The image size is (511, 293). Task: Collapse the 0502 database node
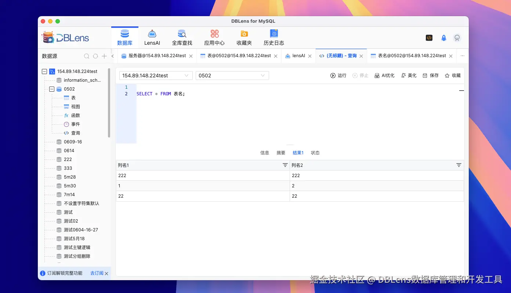coord(52,89)
